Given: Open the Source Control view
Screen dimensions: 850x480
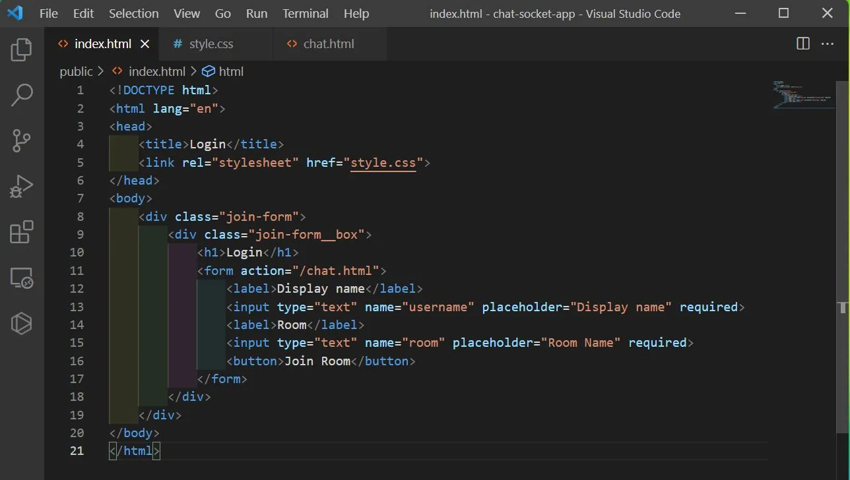Looking at the screenshot, I should click(x=22, y=140).
